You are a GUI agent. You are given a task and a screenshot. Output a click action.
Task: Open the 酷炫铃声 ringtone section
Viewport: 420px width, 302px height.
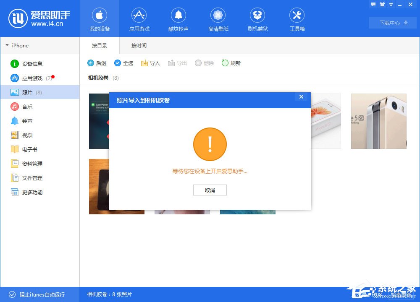coord(178,19)
